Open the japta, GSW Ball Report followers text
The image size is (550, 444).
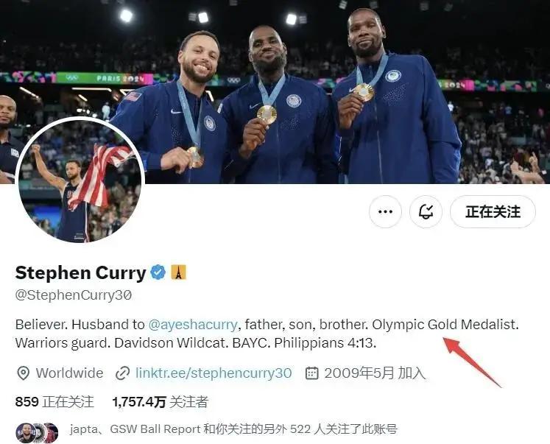pos(233,429)
